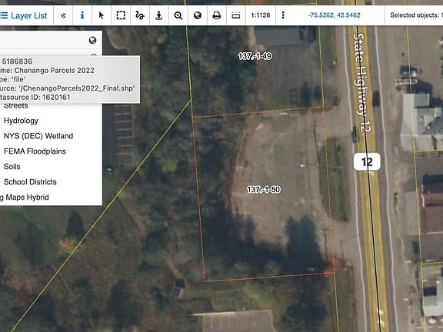Toggle the Hydrology layer
Screen dimensions: 443x332
point(21,121)
